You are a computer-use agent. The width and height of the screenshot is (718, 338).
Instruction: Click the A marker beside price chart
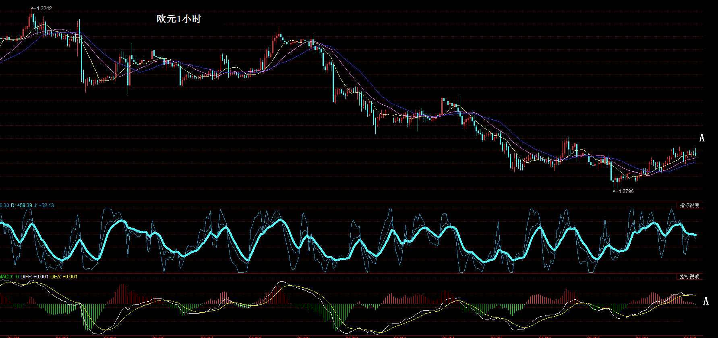(701, 138)
